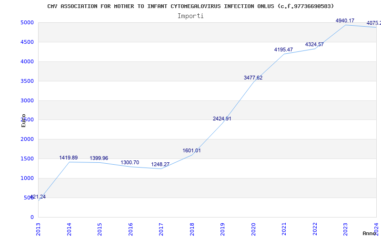Select the data label 4324.57
This screenshot has width=381, height=238.
[x=314, y=44]
